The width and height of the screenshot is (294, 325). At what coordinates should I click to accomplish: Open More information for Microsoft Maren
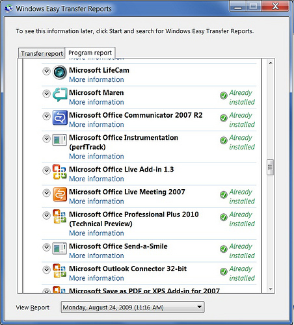tap(96, 102)
